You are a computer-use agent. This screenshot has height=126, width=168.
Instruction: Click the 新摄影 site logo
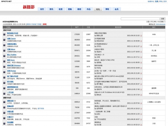click(x=29, y=7)
